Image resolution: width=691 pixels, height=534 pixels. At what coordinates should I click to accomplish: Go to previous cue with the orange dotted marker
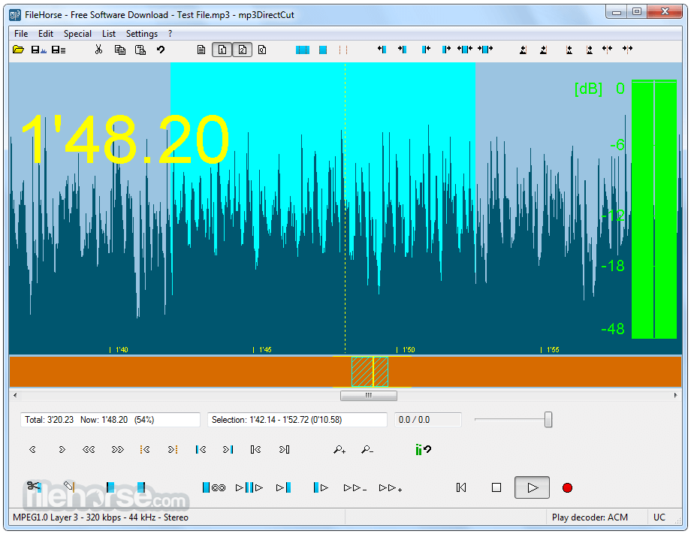(x=145, y=449)
